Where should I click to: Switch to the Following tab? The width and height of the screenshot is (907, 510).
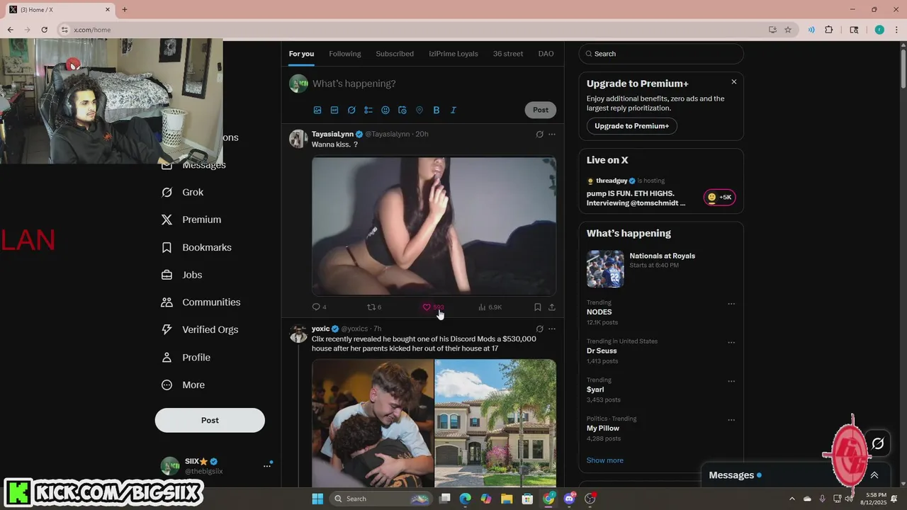[x=345, y=54]
